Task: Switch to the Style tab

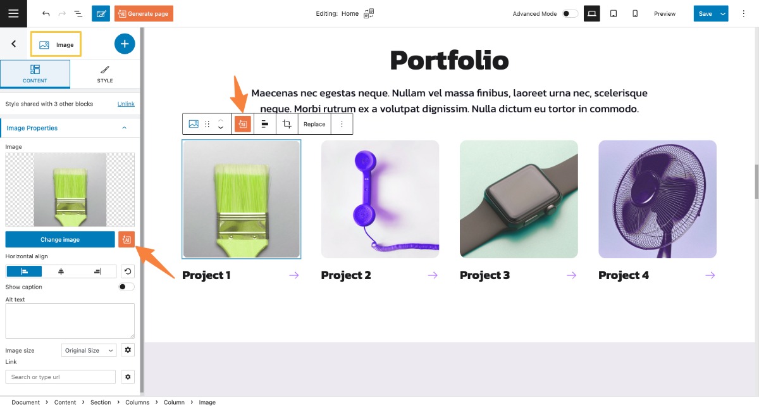Action: click(x=105, y=74)
